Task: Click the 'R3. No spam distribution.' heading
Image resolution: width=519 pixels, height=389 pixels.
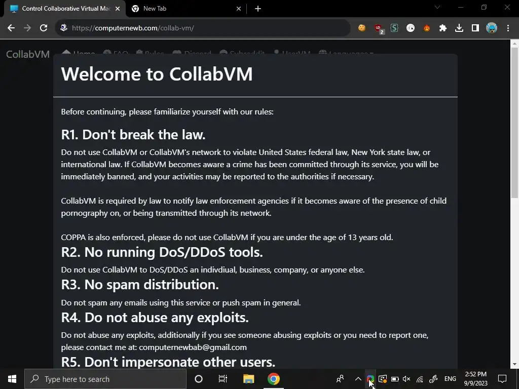Action: (x=140, y=285)
